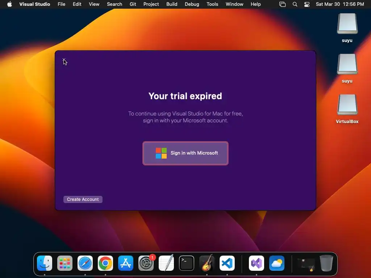
Task: Launch Safari from the Dock
Action: point(85,263)
